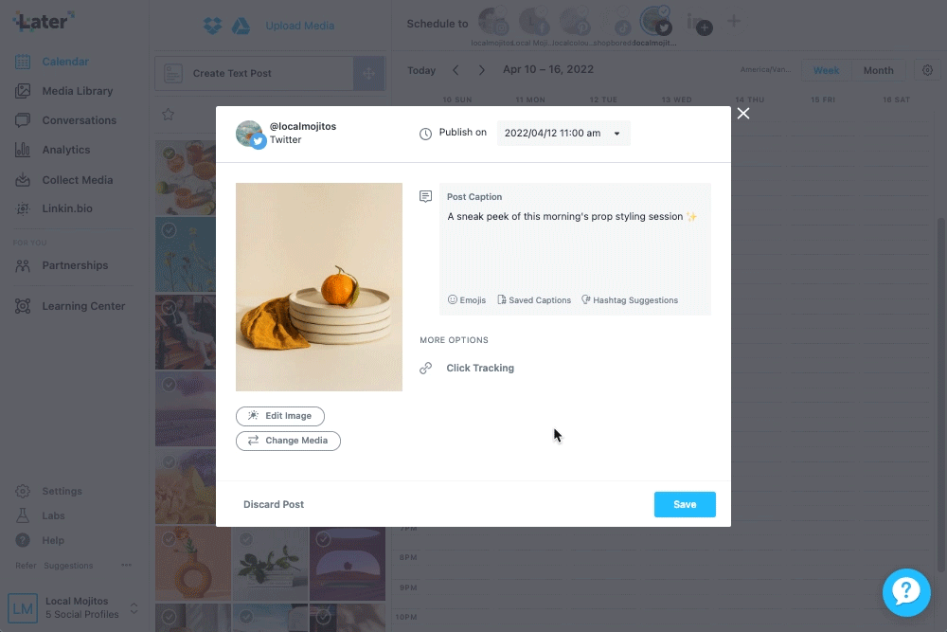The image size is (947, 632).
Task: Open the timezone America/Van... selector
Action: (765, 69)
